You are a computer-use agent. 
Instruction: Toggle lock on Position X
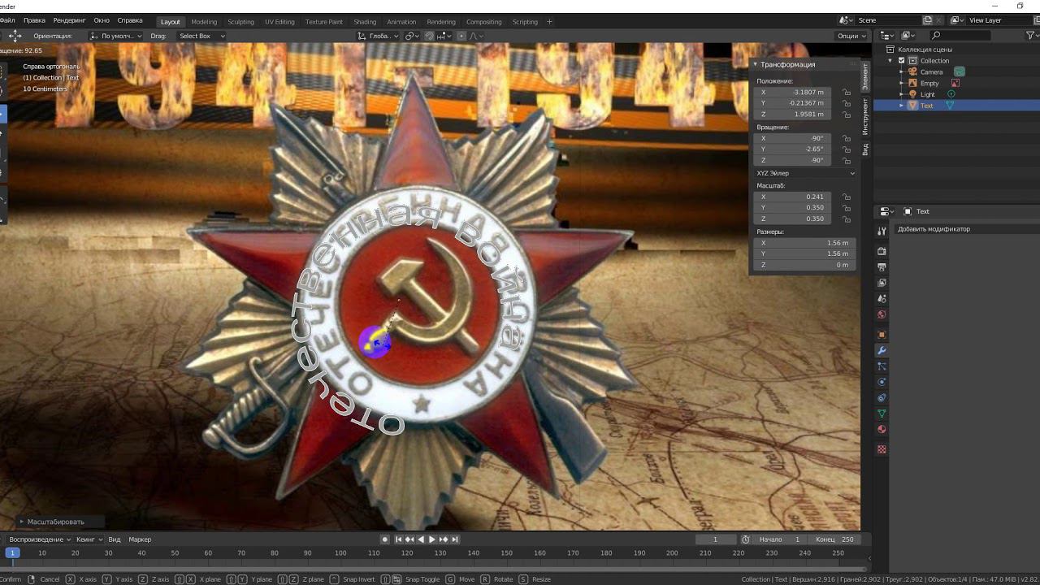847,93
